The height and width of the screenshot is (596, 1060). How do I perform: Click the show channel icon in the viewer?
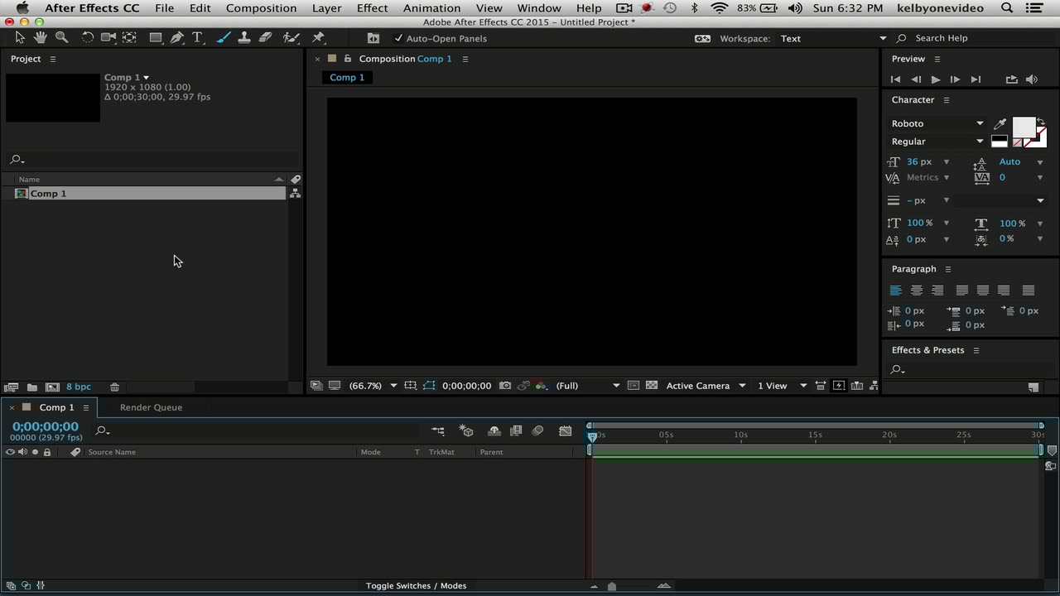[541, 386]
